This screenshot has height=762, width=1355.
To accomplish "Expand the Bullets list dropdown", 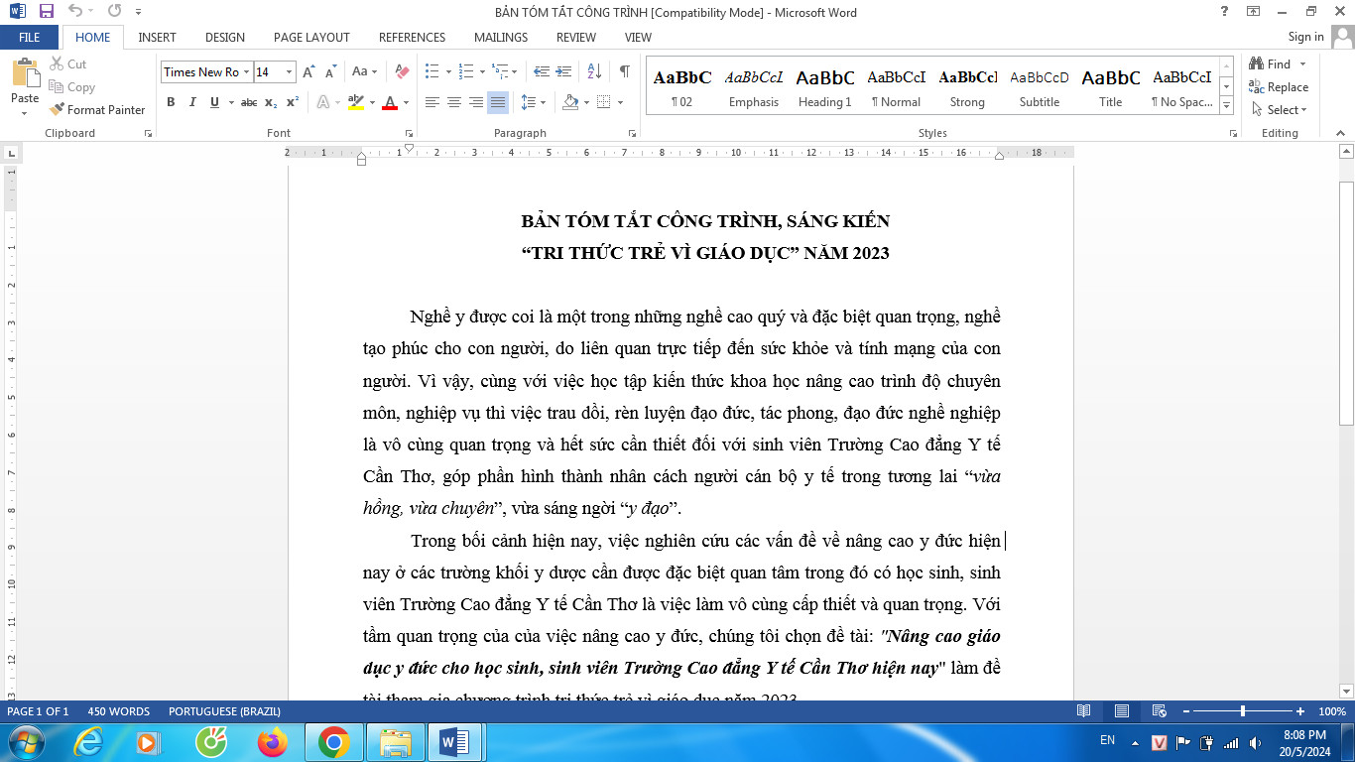I will tap(448, 71).
